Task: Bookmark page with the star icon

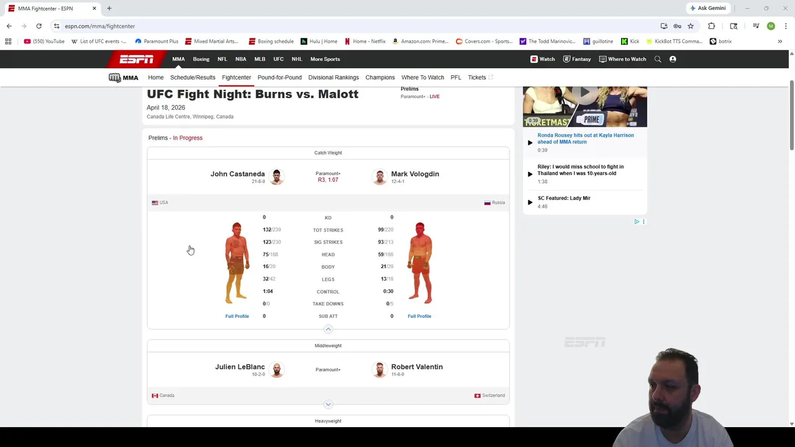Action: tap(691, 26)
